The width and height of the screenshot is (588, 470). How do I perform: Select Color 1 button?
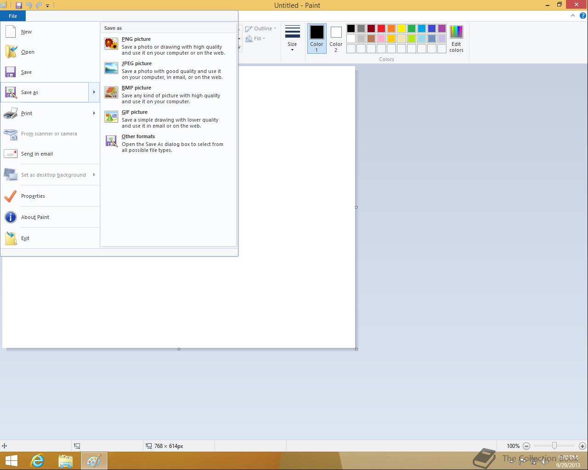317,39
